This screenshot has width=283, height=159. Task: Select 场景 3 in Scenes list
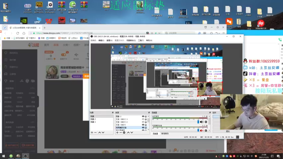click(102, 122)
